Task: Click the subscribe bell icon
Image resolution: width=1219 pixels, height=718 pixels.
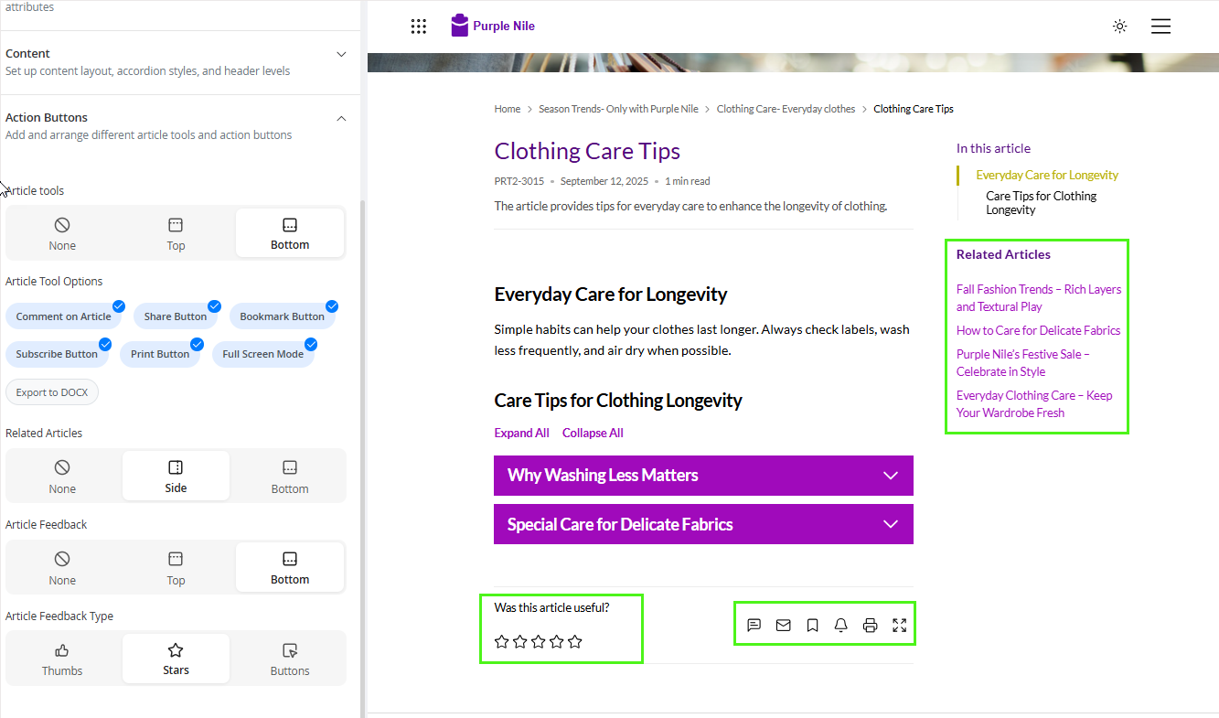Action: [x=841, y=626]
